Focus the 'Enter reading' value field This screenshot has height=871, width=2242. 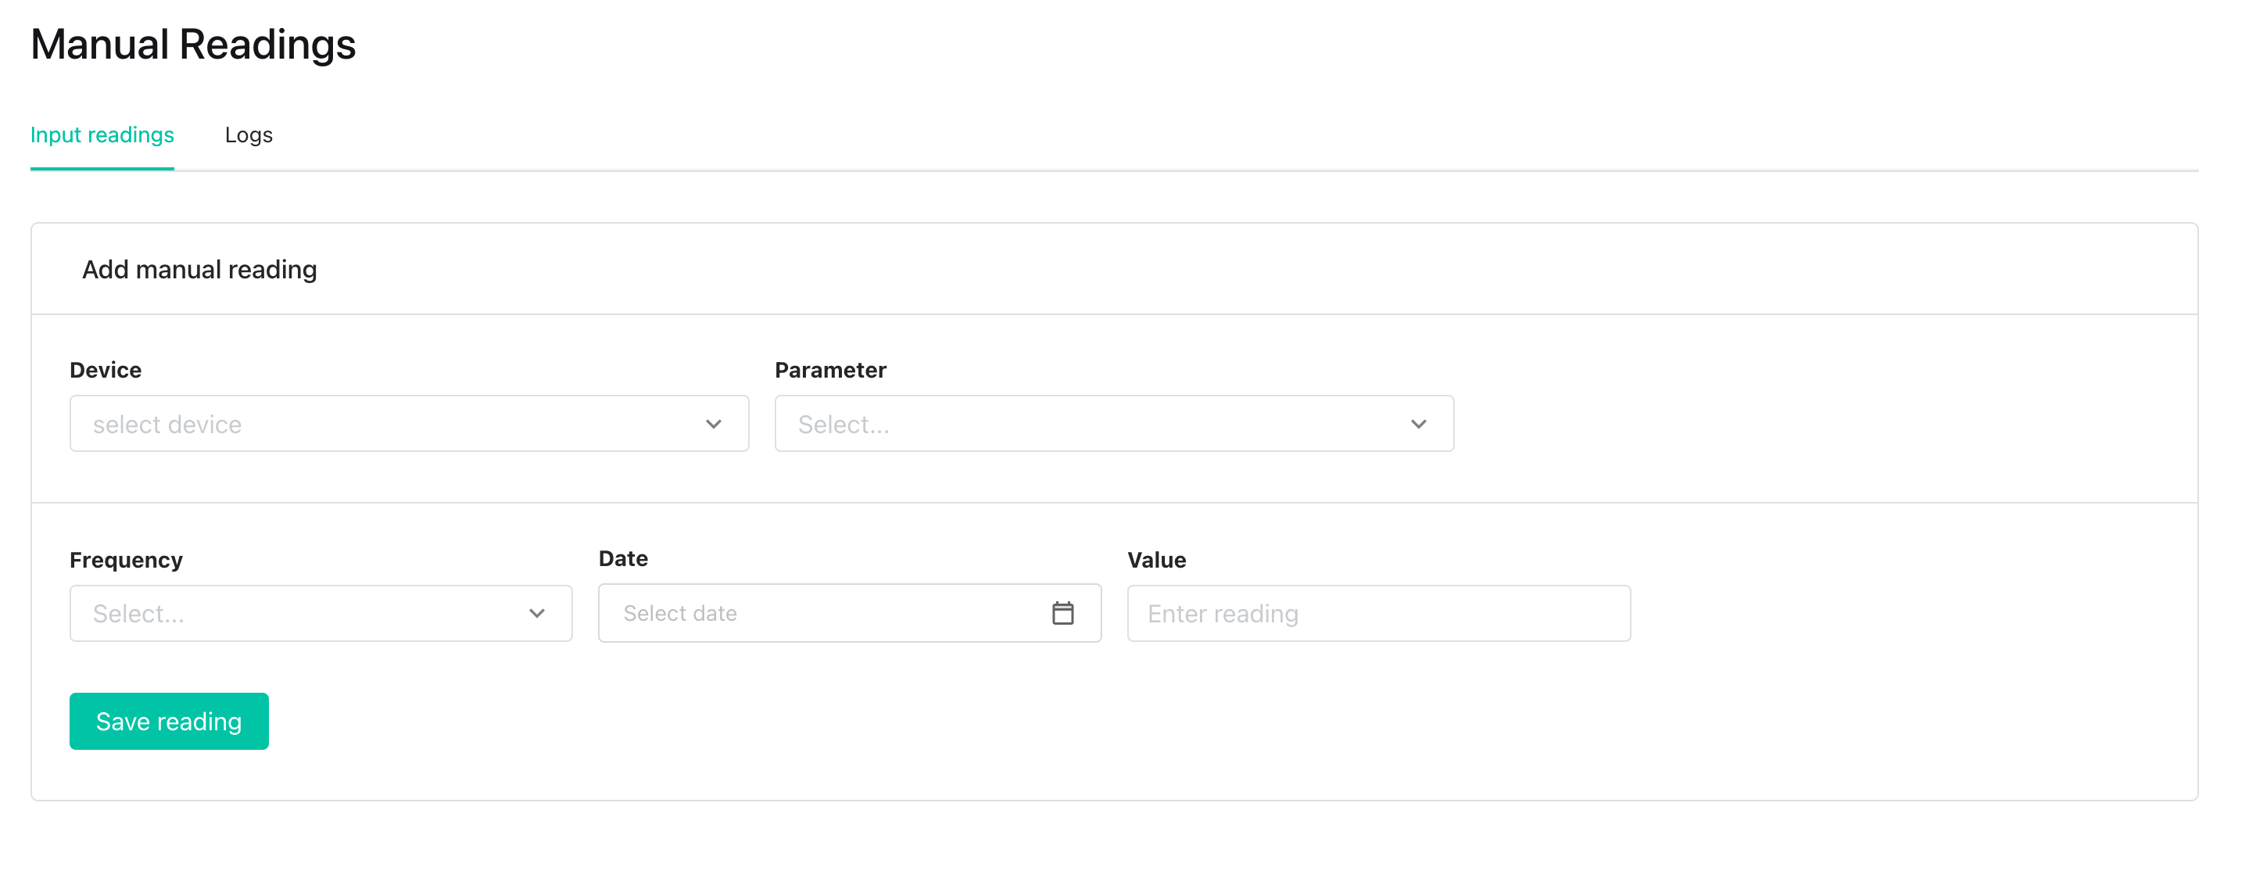pos(1379,614)
